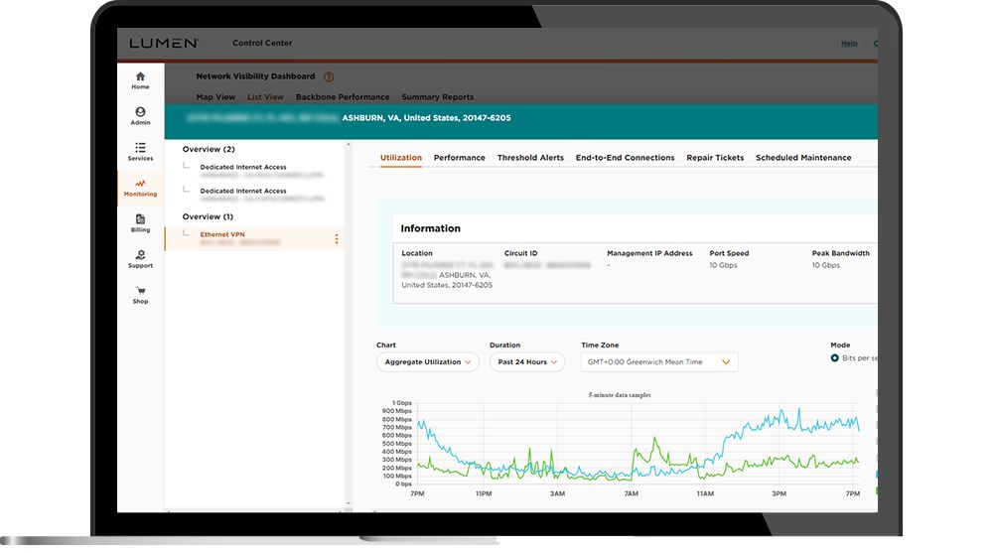Open the Repair Tickets tab
The height and width of the screenshot is (553, 993).
coord(715,158)
